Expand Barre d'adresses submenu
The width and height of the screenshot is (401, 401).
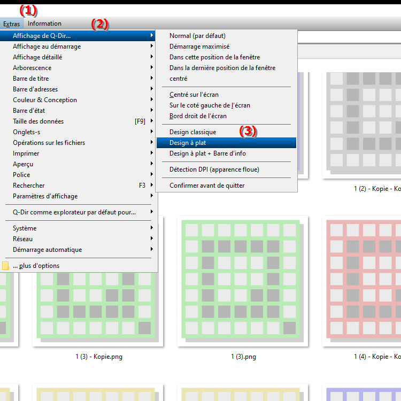[x=78, y=89]
